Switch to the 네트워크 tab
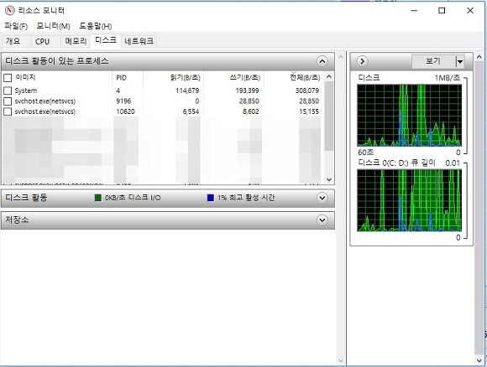The image size is (487, 367). [x=139, y=41]
